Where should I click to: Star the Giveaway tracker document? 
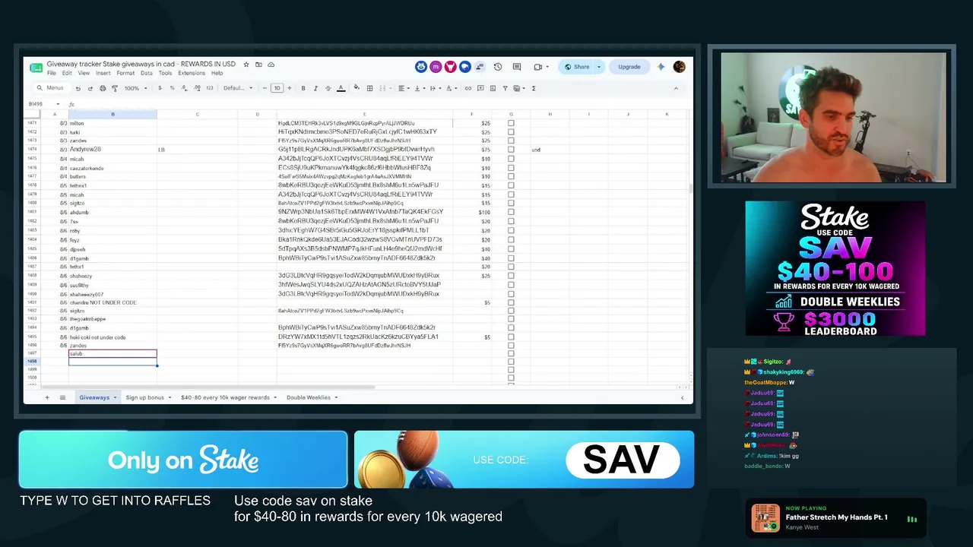[246, 65]
